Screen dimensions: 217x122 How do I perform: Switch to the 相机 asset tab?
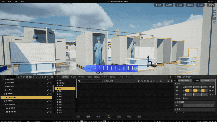pos(97,77)
